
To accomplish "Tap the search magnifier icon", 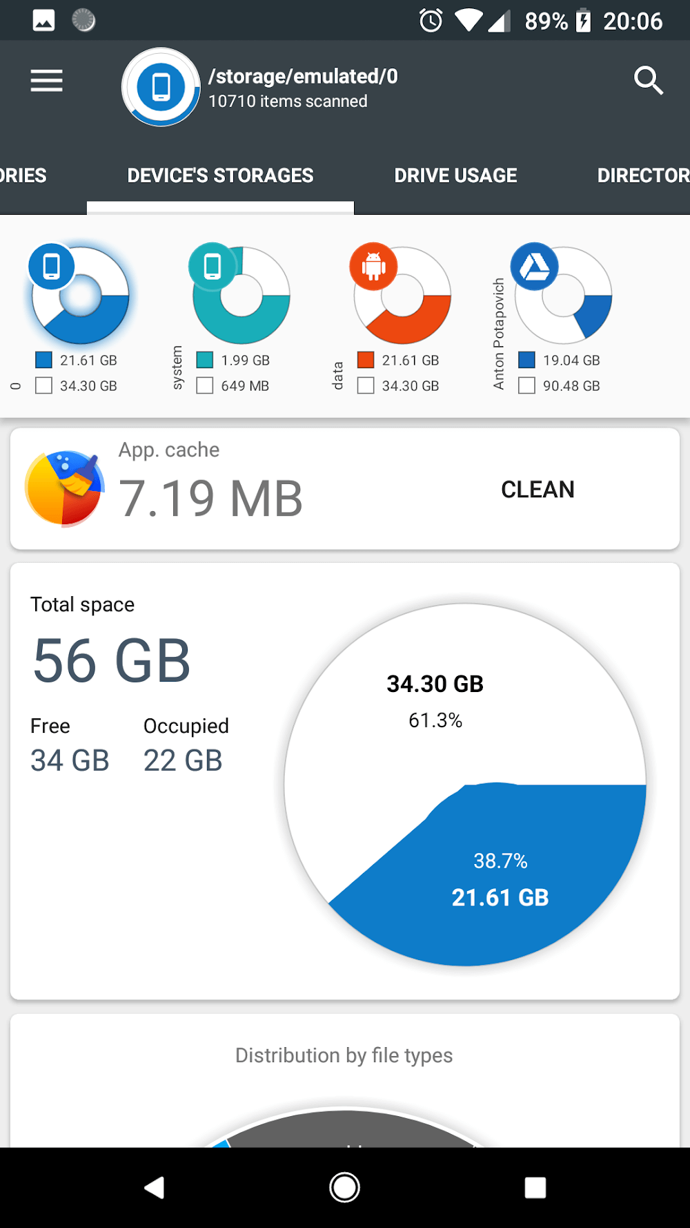I will pos(648,81).
